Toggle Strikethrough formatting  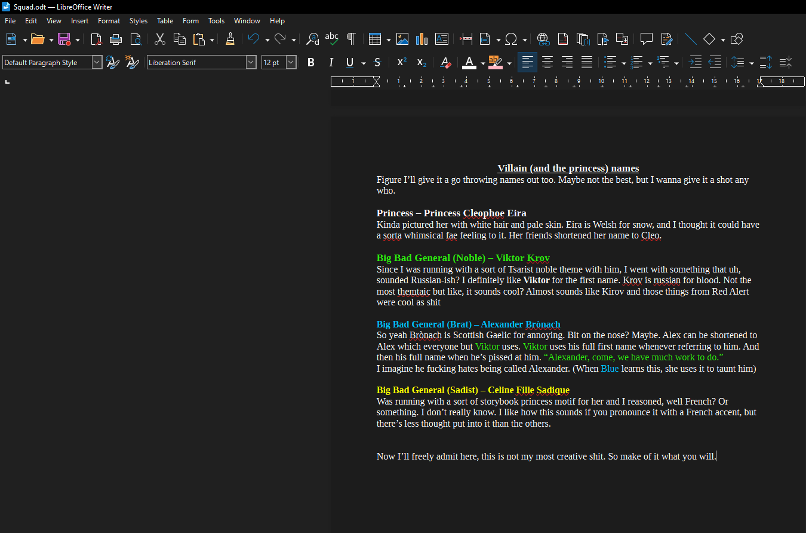[377, 62]
